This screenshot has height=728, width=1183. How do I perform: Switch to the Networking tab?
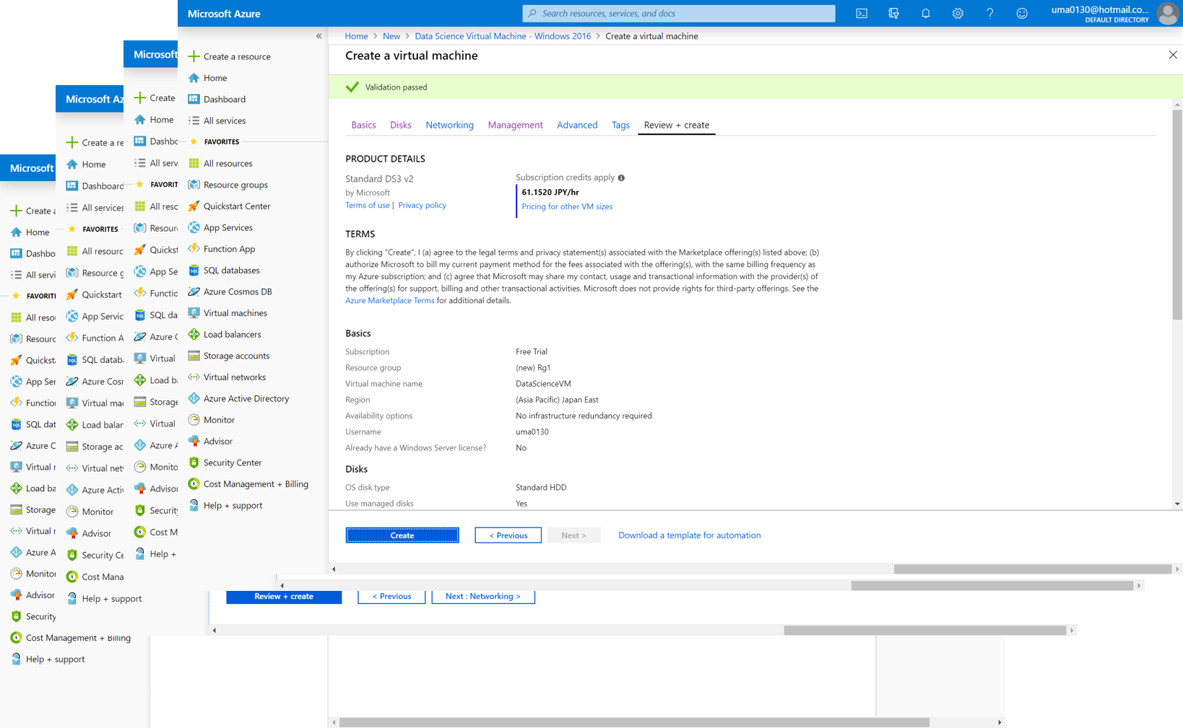[449, 125]
